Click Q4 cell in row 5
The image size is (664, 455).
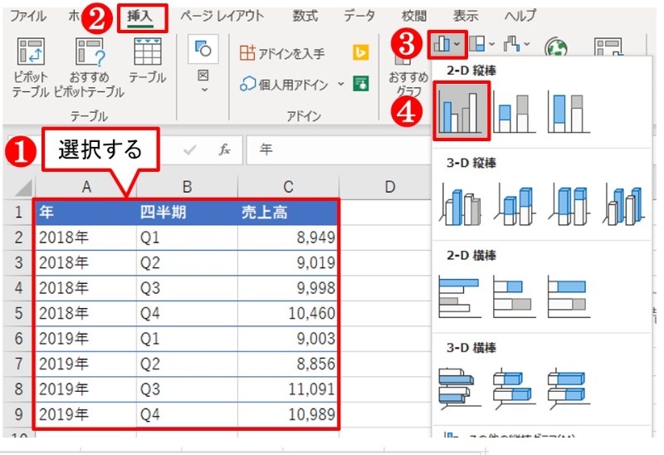click(187, 314)
